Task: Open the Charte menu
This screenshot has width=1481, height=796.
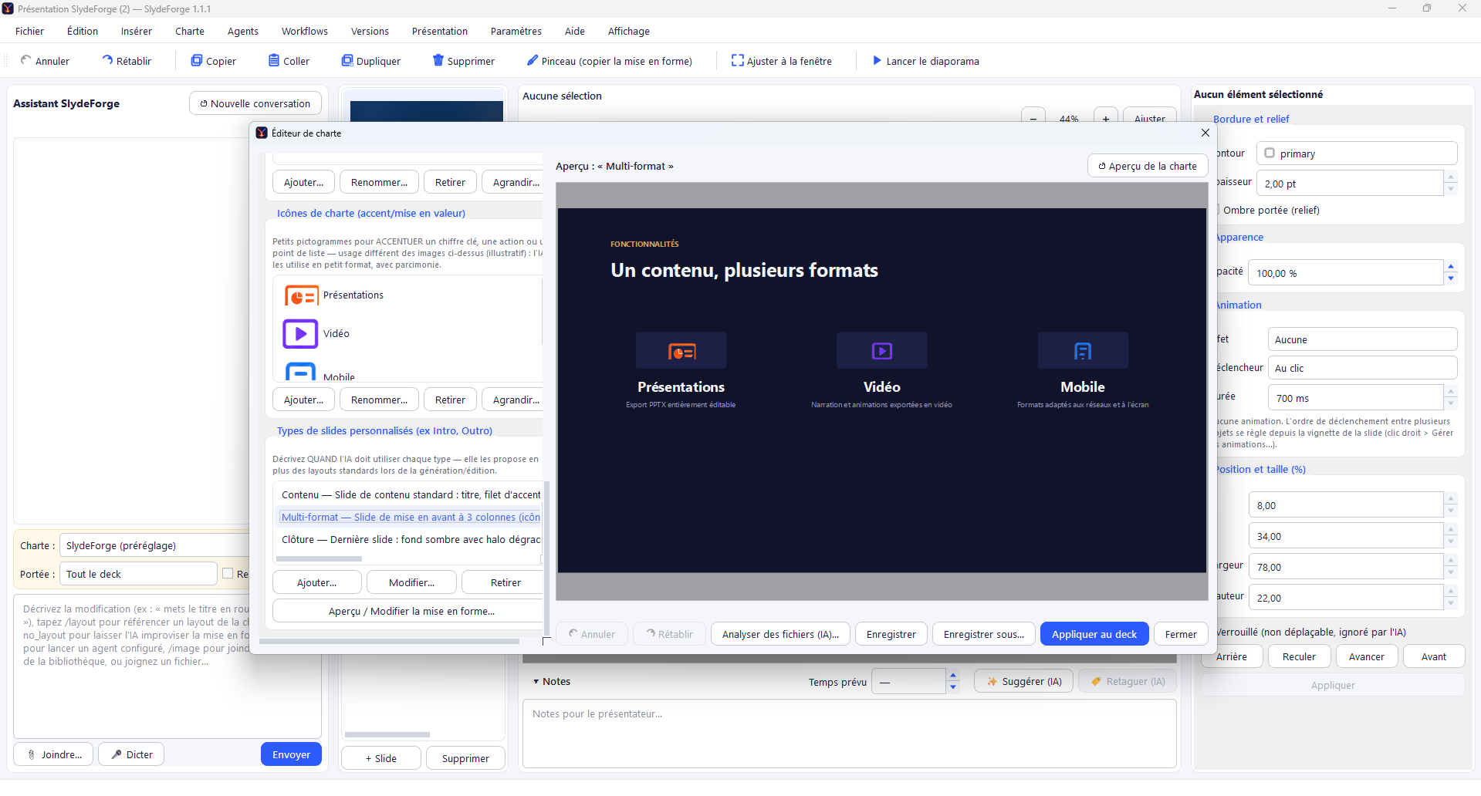Action: 190,31
